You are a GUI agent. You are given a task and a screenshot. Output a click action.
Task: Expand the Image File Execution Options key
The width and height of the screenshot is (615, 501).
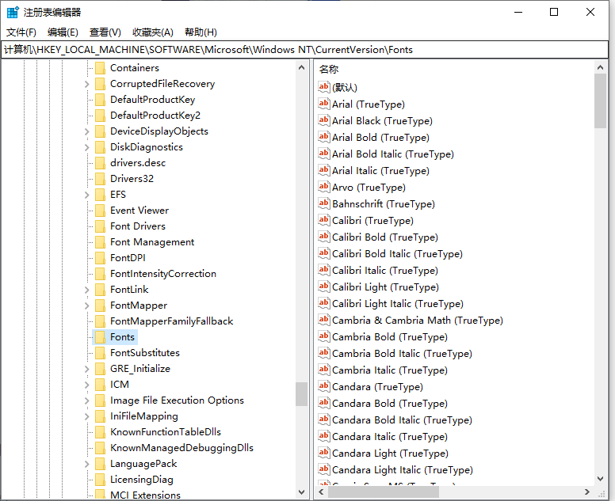click(86, 400)
